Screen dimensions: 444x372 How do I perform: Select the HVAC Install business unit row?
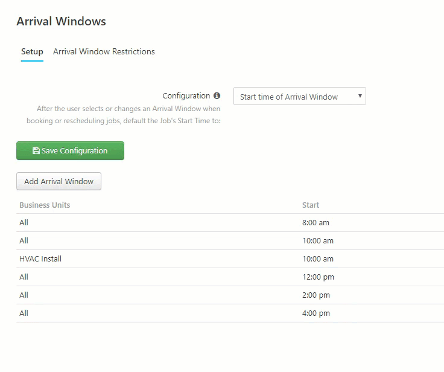[230, 259]
